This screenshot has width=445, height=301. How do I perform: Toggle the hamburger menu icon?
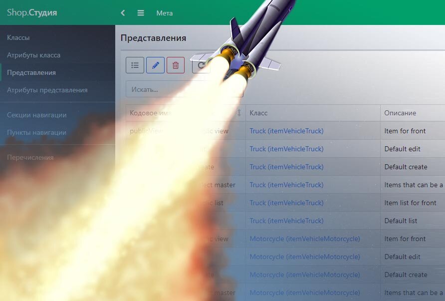pos(141,13)
